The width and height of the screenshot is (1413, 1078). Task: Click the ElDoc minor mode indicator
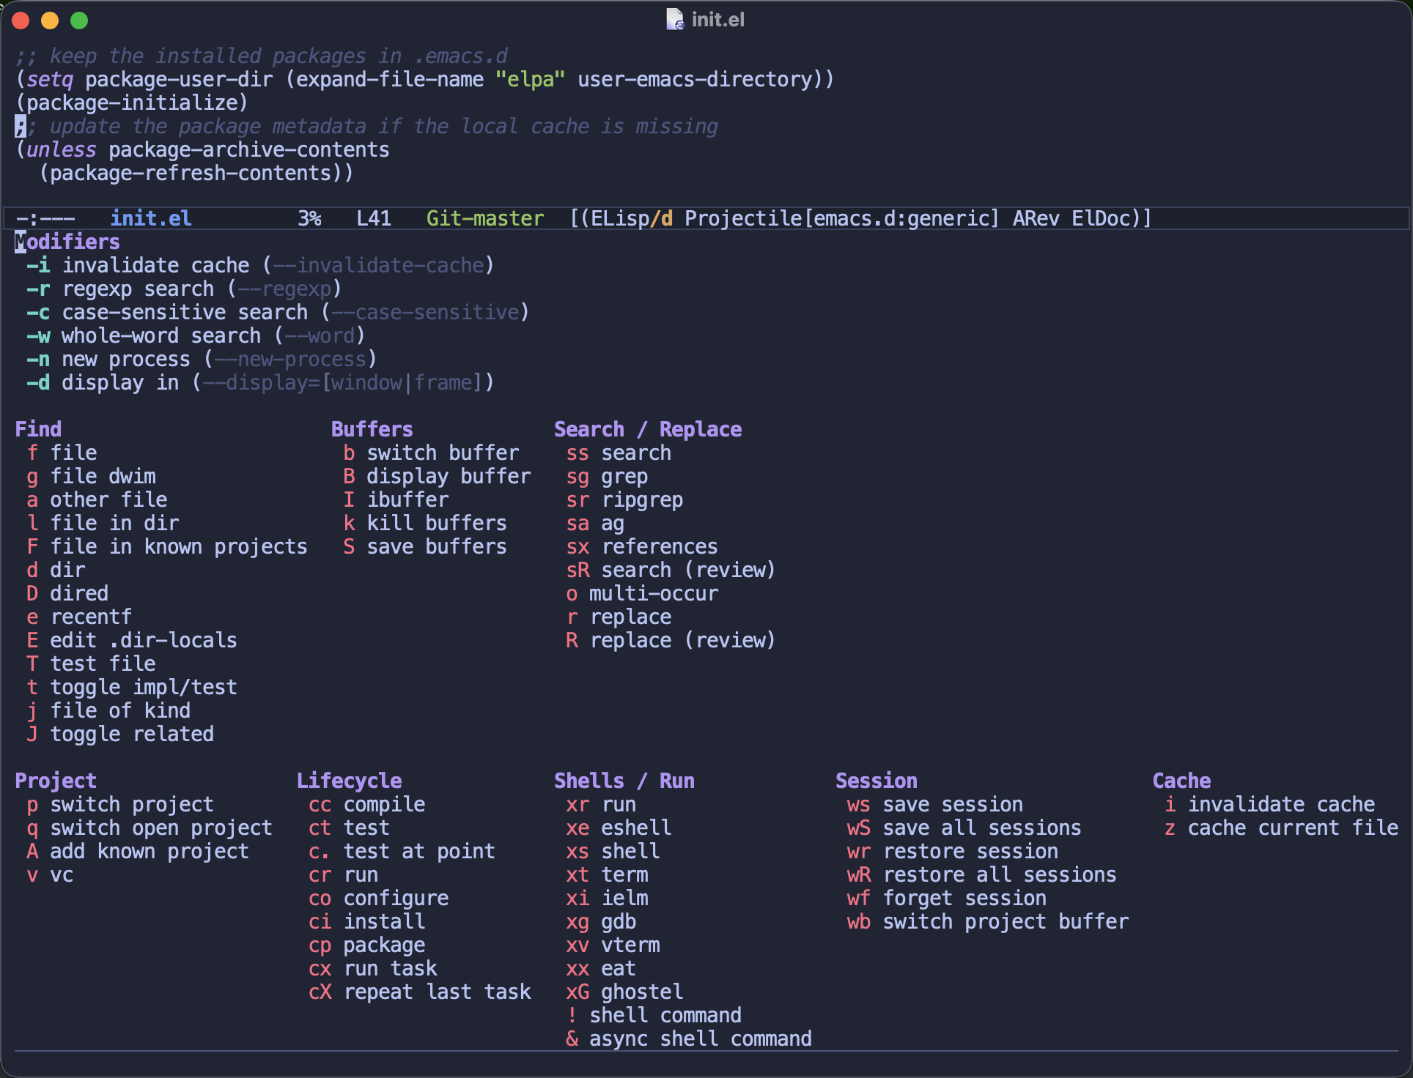1102,218
